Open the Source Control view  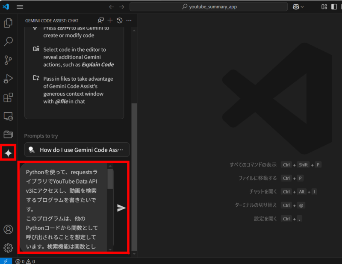tap(8, 60)
